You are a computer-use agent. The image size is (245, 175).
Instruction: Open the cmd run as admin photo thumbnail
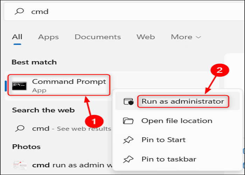[19, 165]
